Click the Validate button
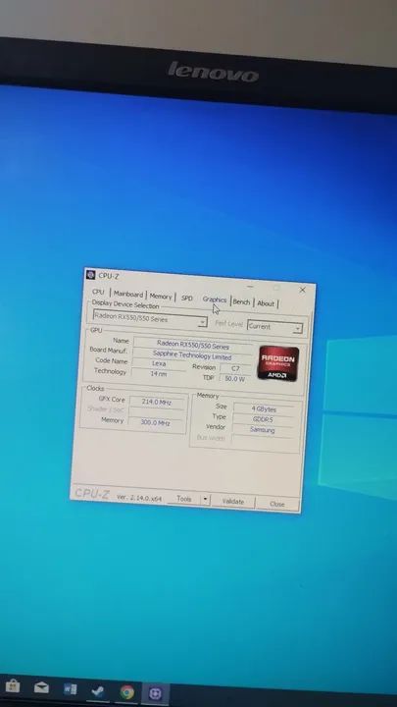 pyautogui.click(x=232, y=502)
